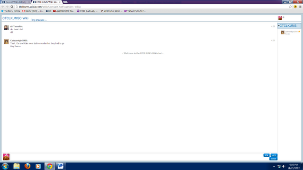This screenshot has width=303, height=170.
Task: Click the AriThereYet username in chat
Action: point(17,26)
